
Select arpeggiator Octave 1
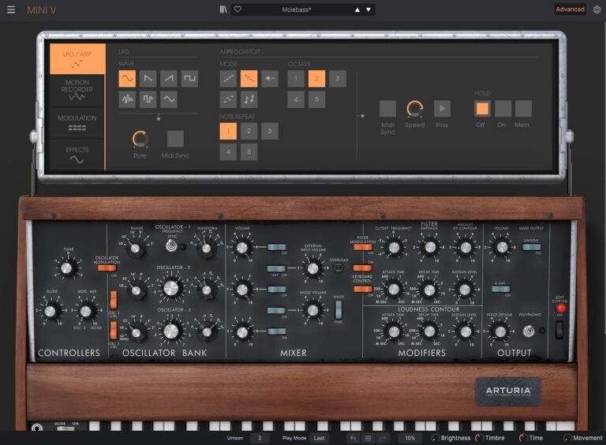pyautogui.click(x=296, y=79)
